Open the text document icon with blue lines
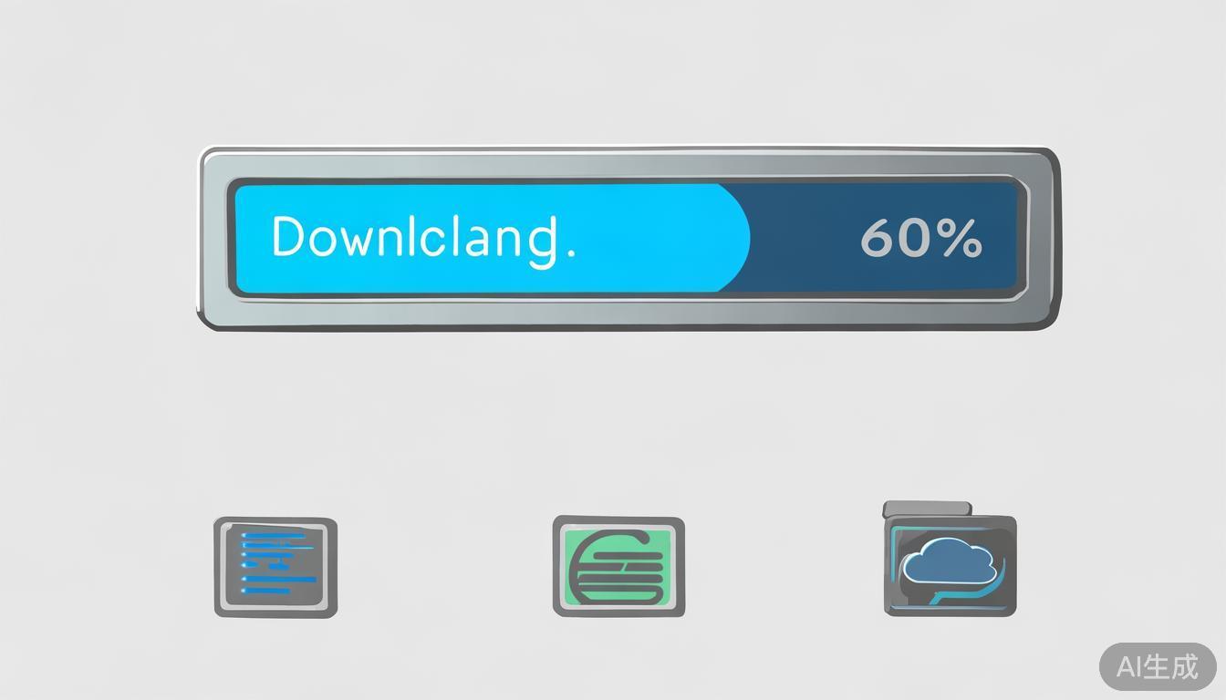The width and height of the screenshot is (1226, 700). pos(275,567)
